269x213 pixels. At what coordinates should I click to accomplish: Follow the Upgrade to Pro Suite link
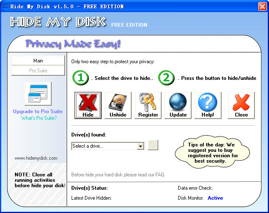pos(38,111)
